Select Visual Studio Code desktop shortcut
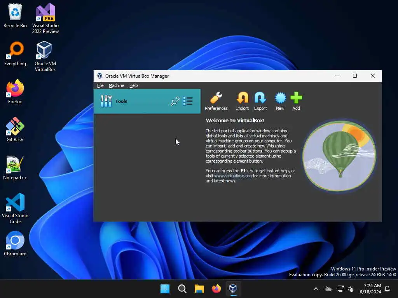 pyautogui.click(x=15, y=208)
